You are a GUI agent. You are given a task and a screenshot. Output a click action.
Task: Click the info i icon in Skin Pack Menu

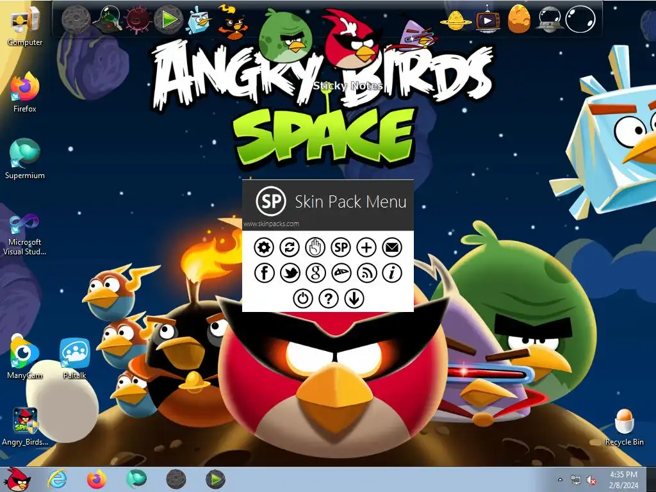tap(392, 273)
